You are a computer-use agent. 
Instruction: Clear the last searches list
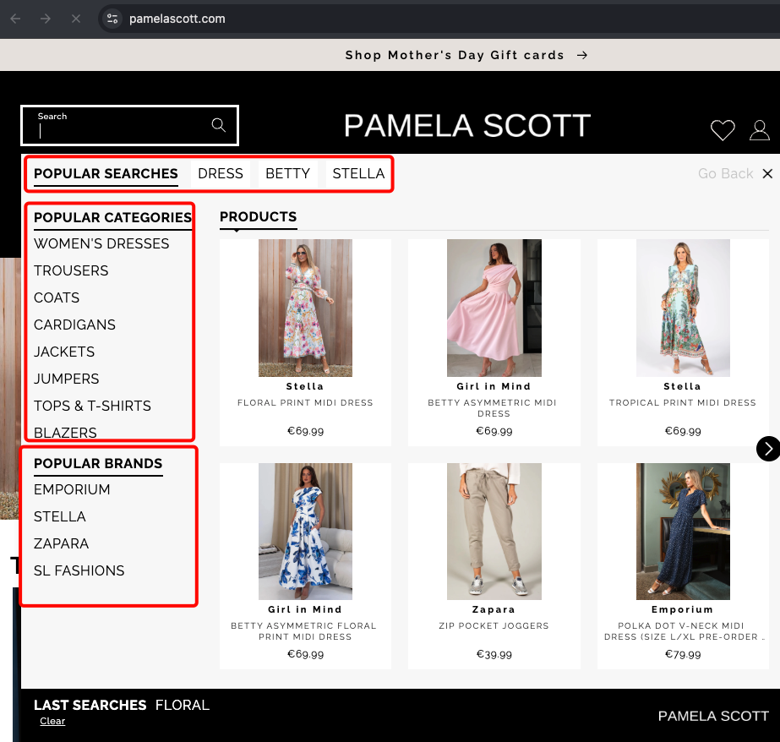(x=52, y=721)
